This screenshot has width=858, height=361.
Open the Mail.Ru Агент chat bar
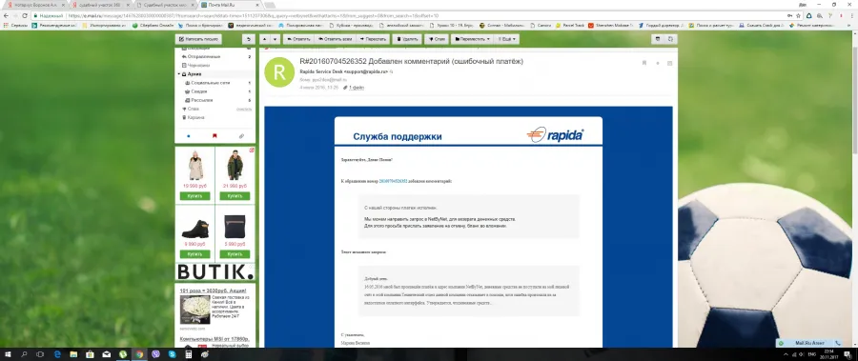click(809, 343)
